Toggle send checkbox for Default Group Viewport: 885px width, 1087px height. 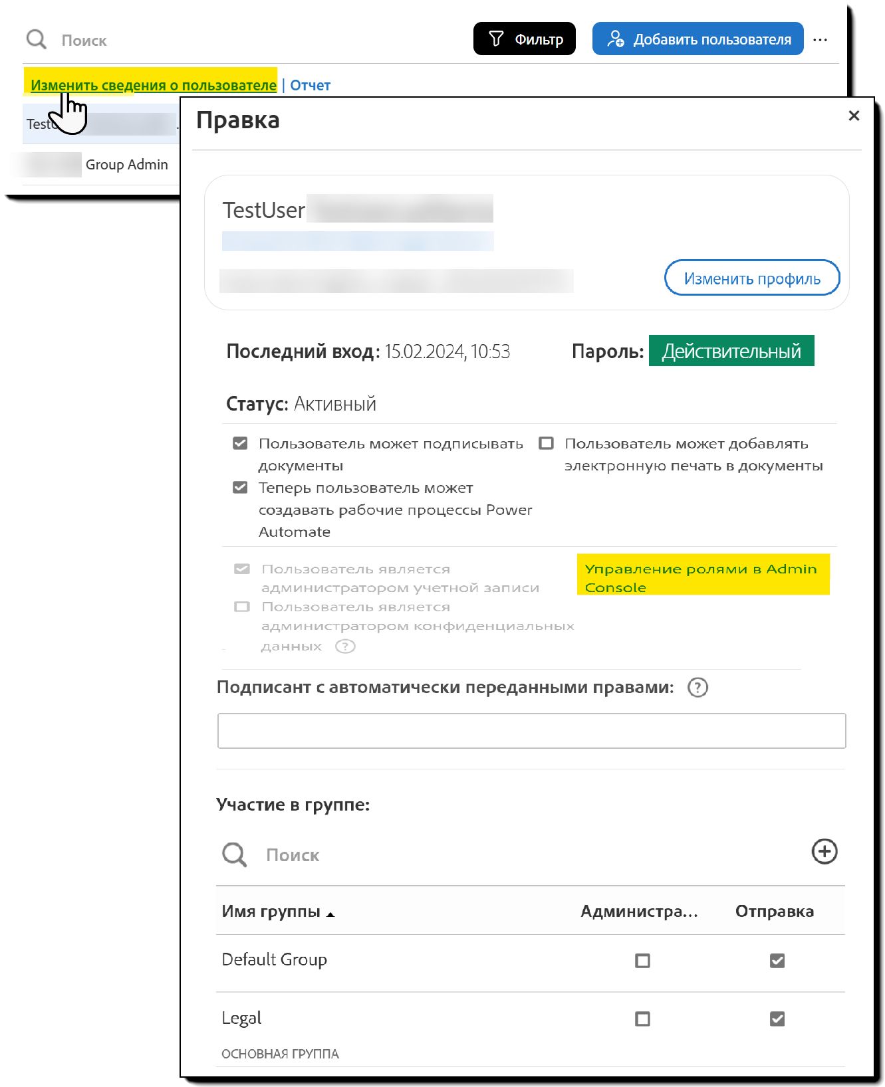(777, 961)
